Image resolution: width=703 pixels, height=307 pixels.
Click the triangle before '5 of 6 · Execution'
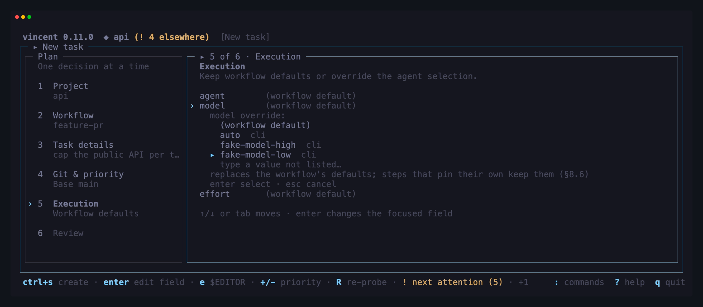click(x=202, y=57)
